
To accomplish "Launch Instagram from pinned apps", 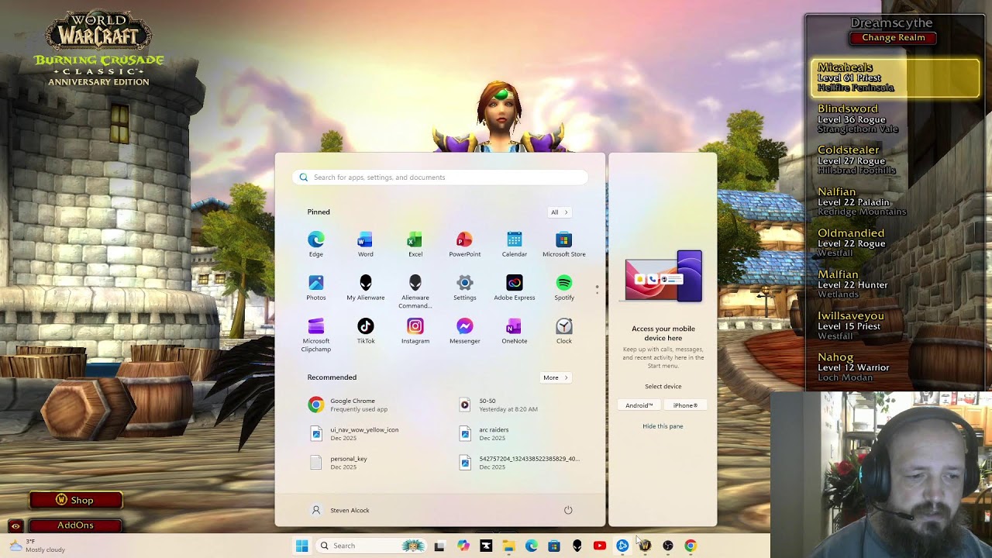I will 415,330.
